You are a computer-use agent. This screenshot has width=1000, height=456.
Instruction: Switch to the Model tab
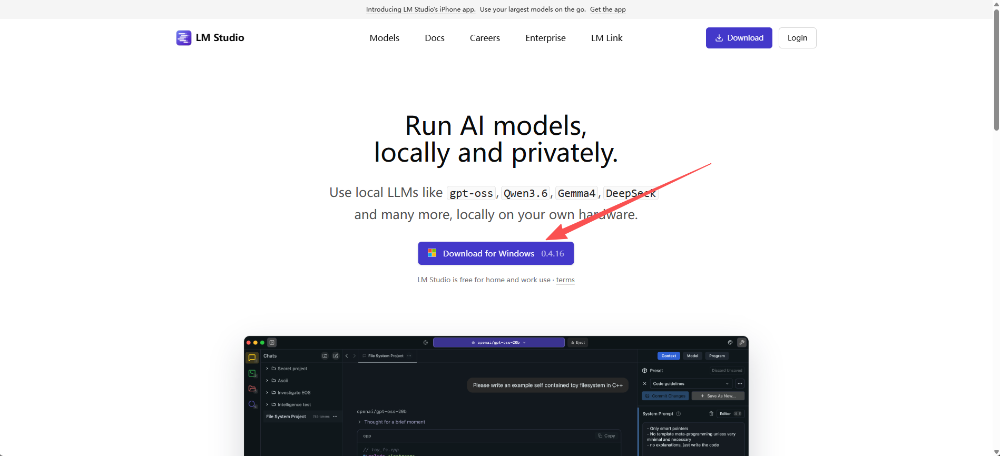click(x=692, y=356)
